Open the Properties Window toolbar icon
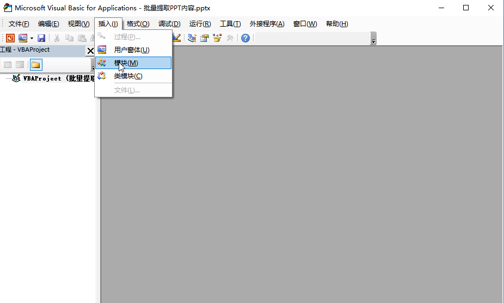 tap(205, 38)
